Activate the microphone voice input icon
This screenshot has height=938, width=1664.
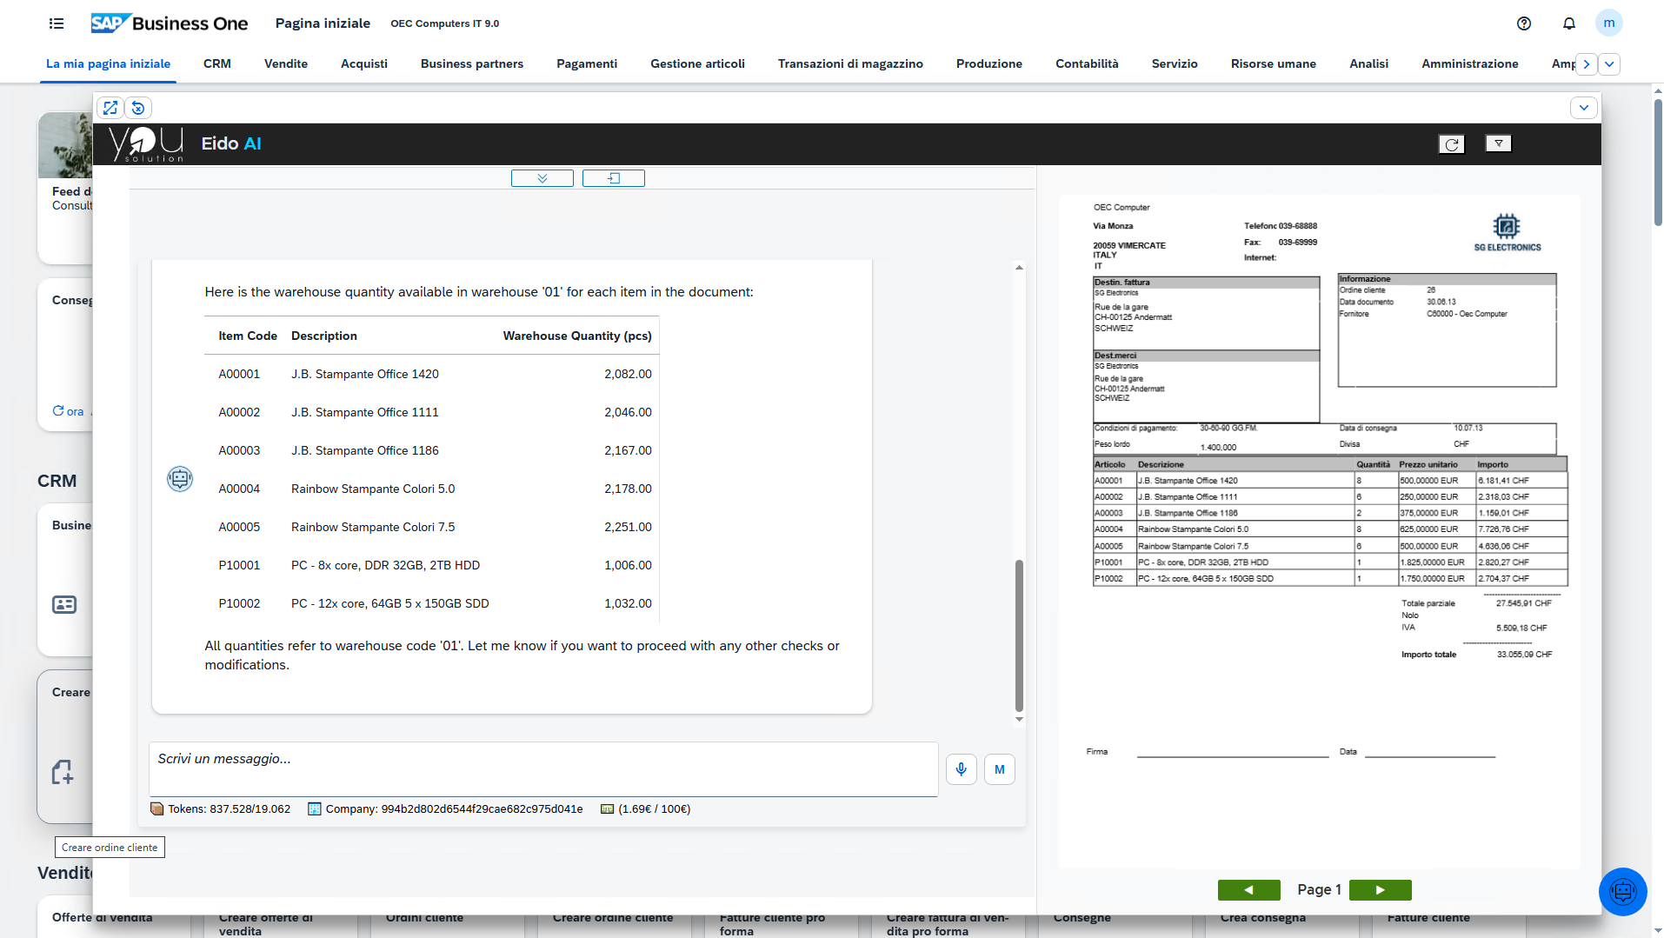[961, 768]
